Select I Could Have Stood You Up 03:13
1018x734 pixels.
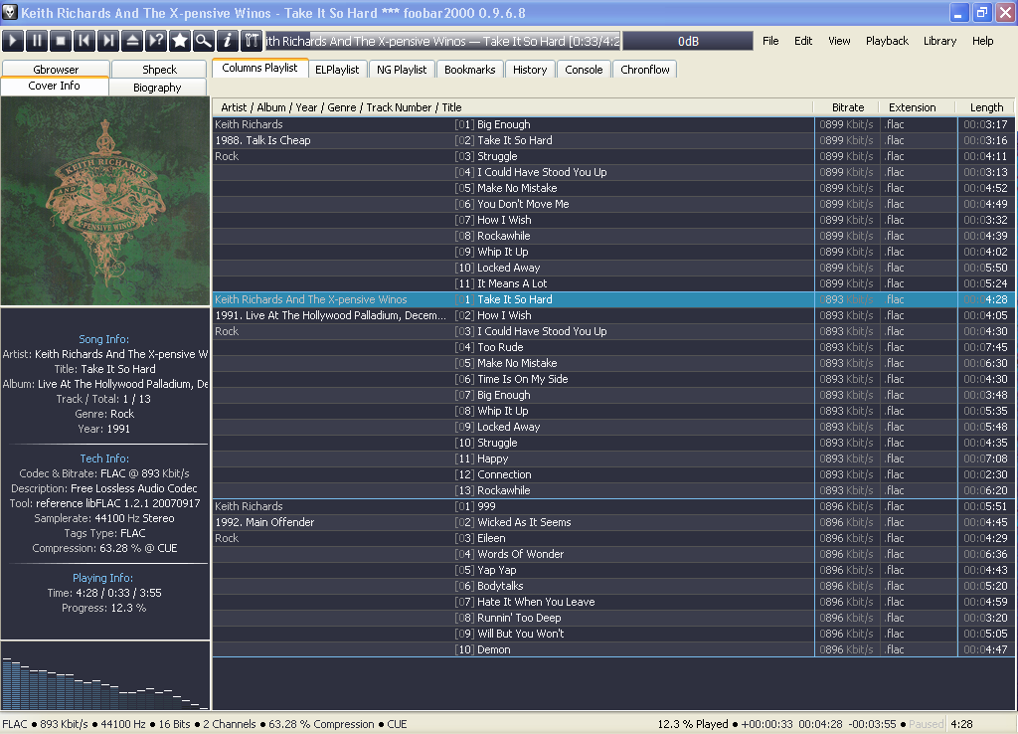[x=614, y=172]
